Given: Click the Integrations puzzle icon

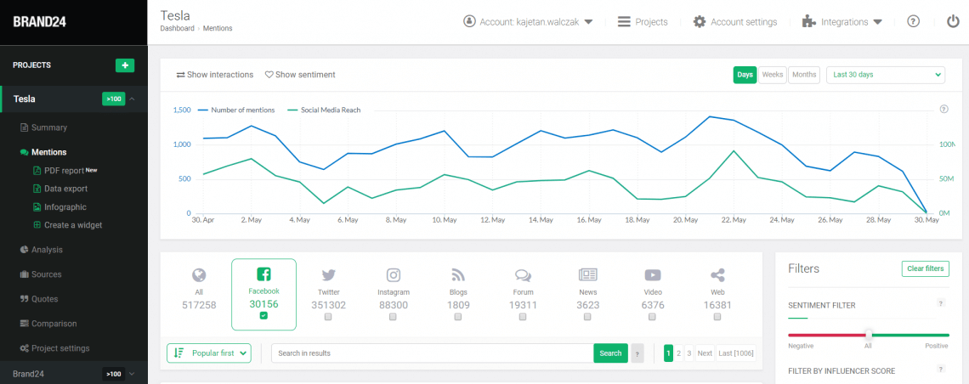Looking at the screenshot, I should point(808,21).
